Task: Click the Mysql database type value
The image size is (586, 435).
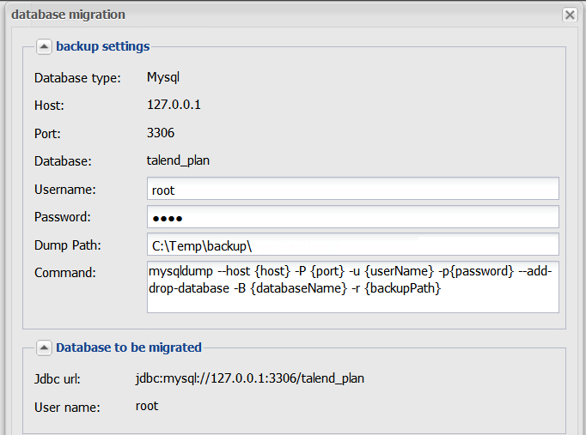Action: (162, 77)
